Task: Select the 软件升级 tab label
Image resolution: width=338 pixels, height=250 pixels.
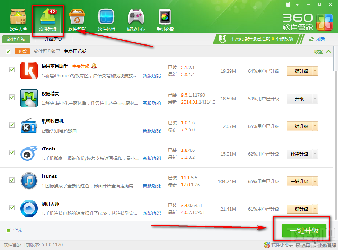Action: pos(16,39)
